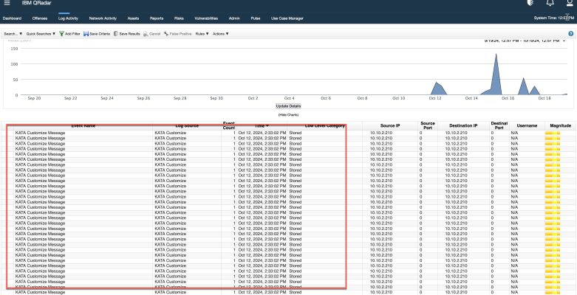Open the user profile icon

tap(570, 3)
